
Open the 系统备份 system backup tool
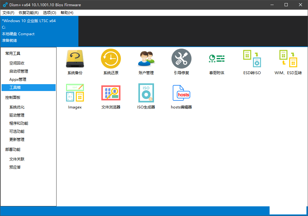coord(75,62)
